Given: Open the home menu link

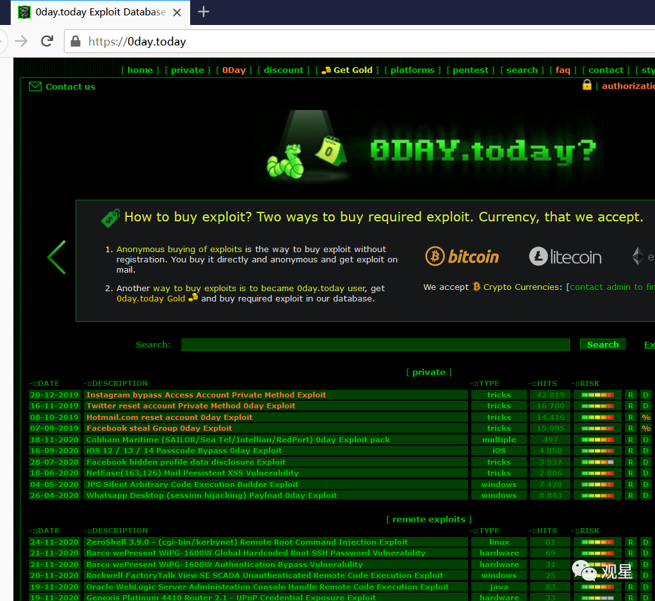Looking at the screenshot, I should (140, 70).
